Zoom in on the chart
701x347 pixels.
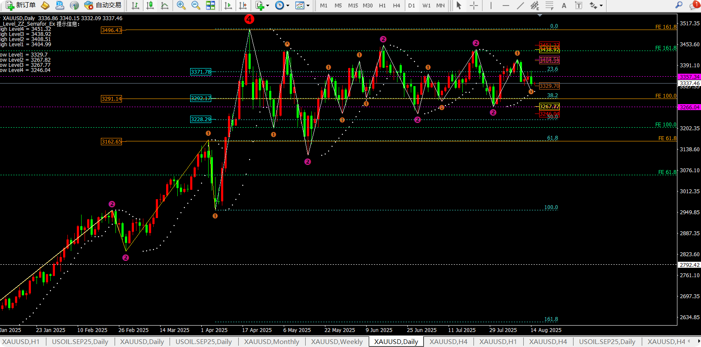[181, 6]
